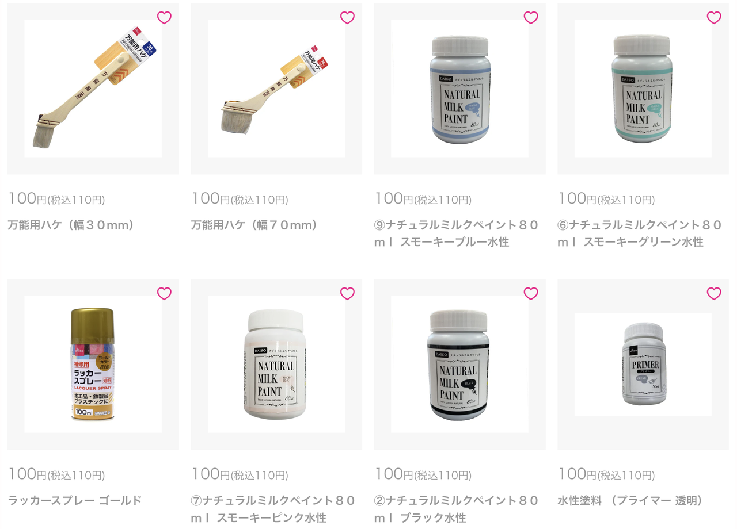737x529 pixels.
Task: View the 30mm brush product photo
Action: pyautogui.click(x=93, y=89)
